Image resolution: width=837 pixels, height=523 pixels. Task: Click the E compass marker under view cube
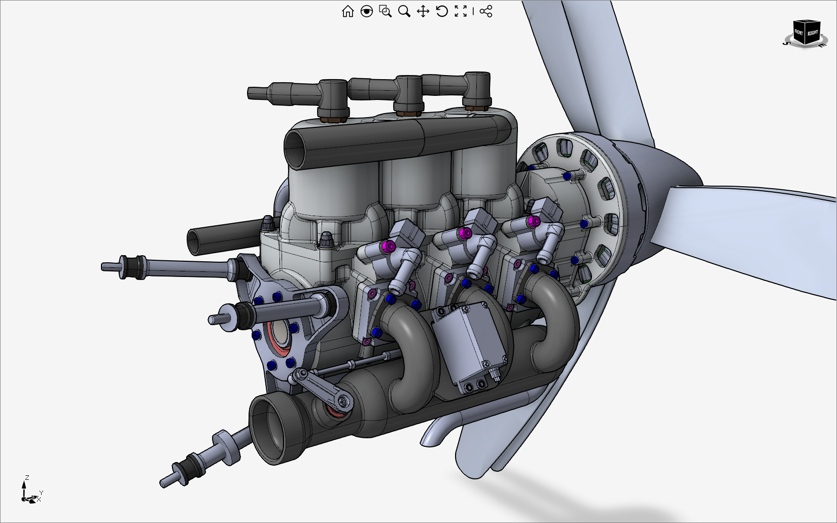click(822, 45)
